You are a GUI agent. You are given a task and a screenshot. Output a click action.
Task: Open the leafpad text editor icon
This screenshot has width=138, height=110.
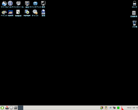pyautogui.click(x=18, y=12)
